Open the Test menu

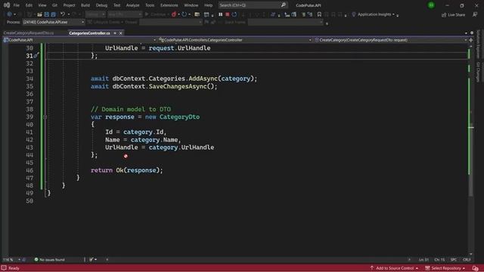(116, 5)
